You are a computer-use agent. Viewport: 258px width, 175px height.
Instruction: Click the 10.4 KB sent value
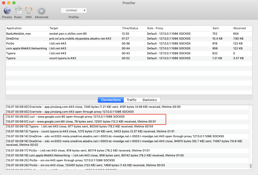[x=217, y=39]
